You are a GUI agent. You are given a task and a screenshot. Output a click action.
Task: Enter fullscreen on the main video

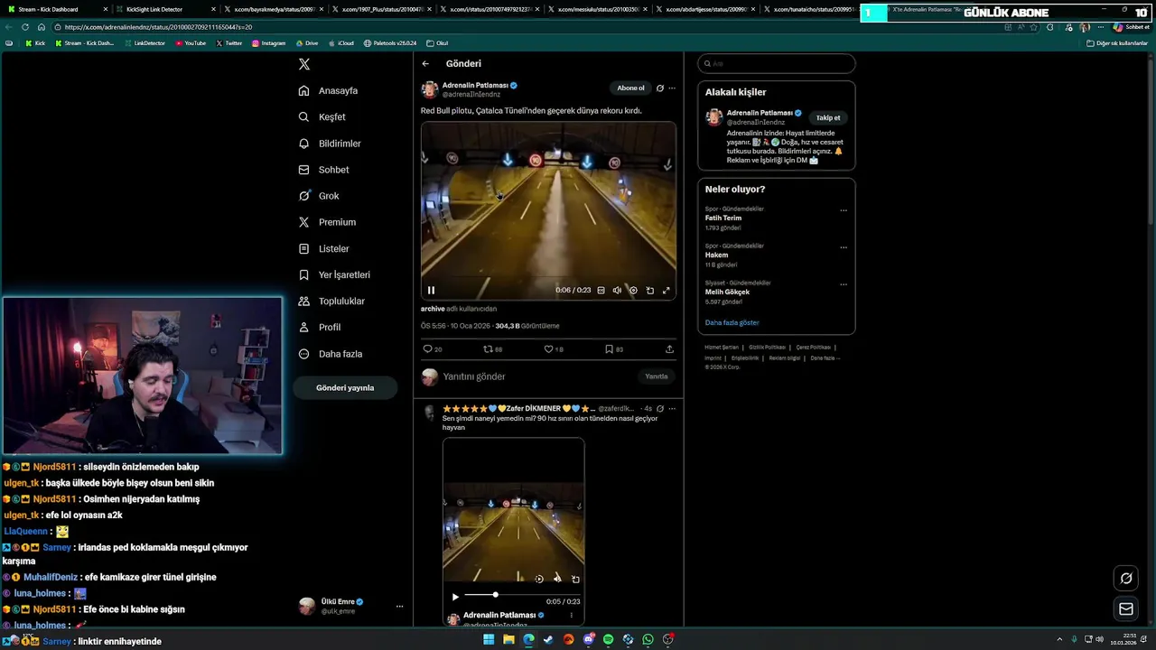point(667,291)
